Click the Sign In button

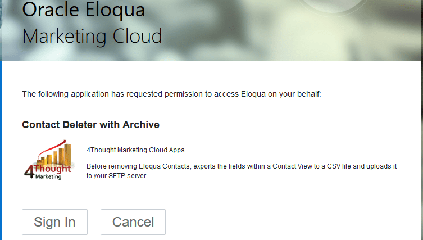[x=54, y=222]
